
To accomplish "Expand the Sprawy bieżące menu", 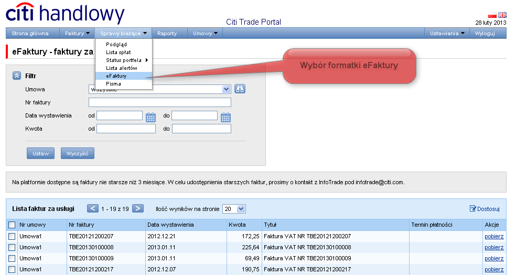I will 123,33.
